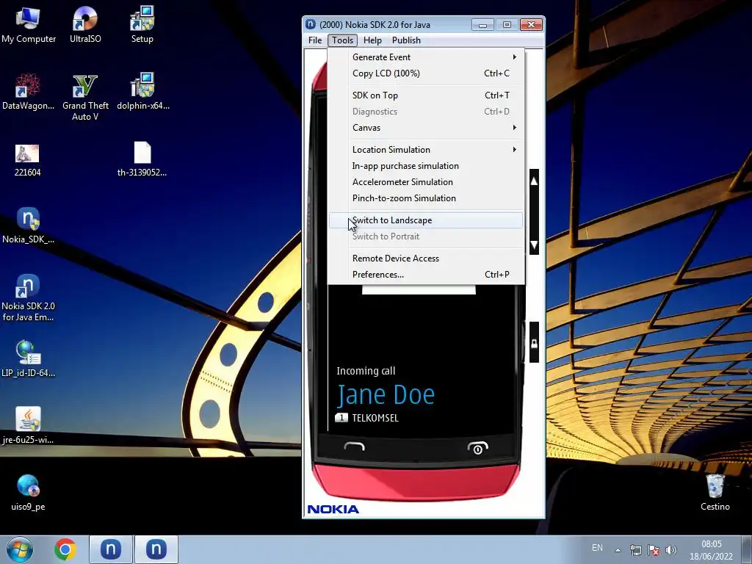The width and height of the screenshot is (752, 564).
Task: Choose Copy LCD (100%) entry
Action: tap(426, 73)
